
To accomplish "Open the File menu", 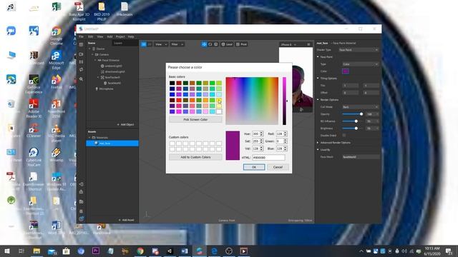I will tap(81, 36).
